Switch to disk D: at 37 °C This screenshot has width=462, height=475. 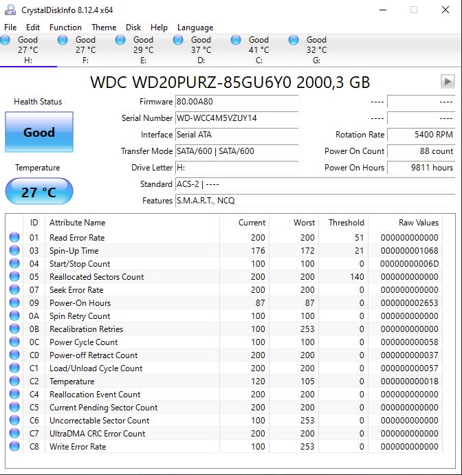point(201,50)
